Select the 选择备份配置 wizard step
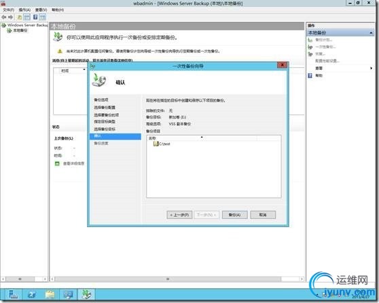Screen dimensions: 379x303 click(x=105, y=107)
